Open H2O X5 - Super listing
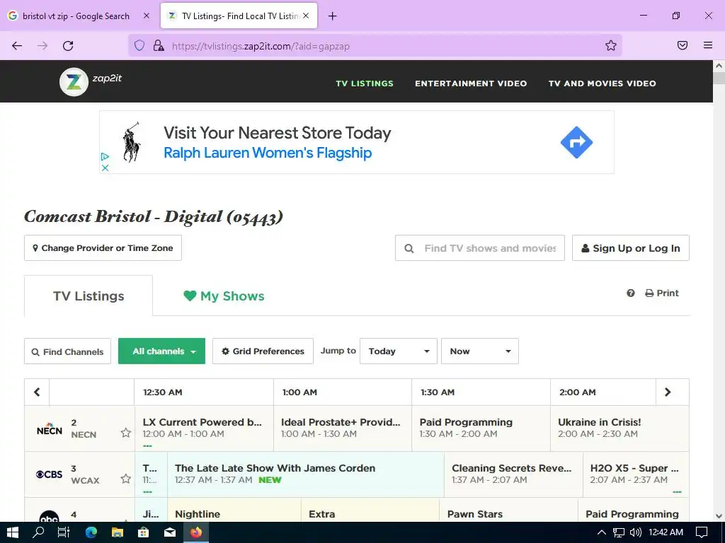 pos(636,474)
